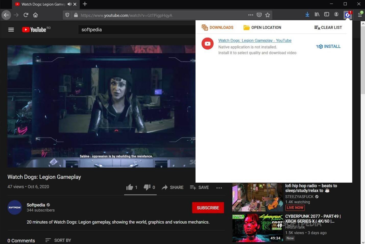
Task: Bookmark this page with the star
Action: [267, 15]
